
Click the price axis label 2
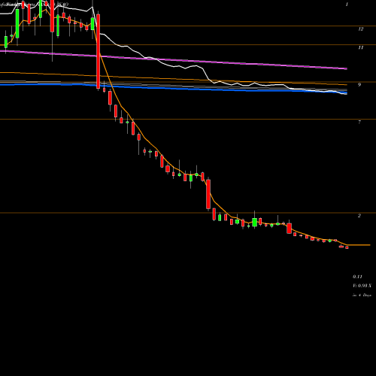click(x=359, y=216)
